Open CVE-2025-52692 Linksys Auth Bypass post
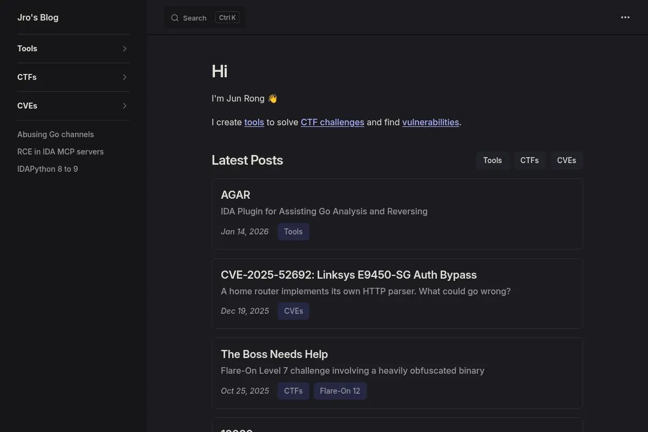Viewport: 648px width, 432px height. [x=349, y=275]
